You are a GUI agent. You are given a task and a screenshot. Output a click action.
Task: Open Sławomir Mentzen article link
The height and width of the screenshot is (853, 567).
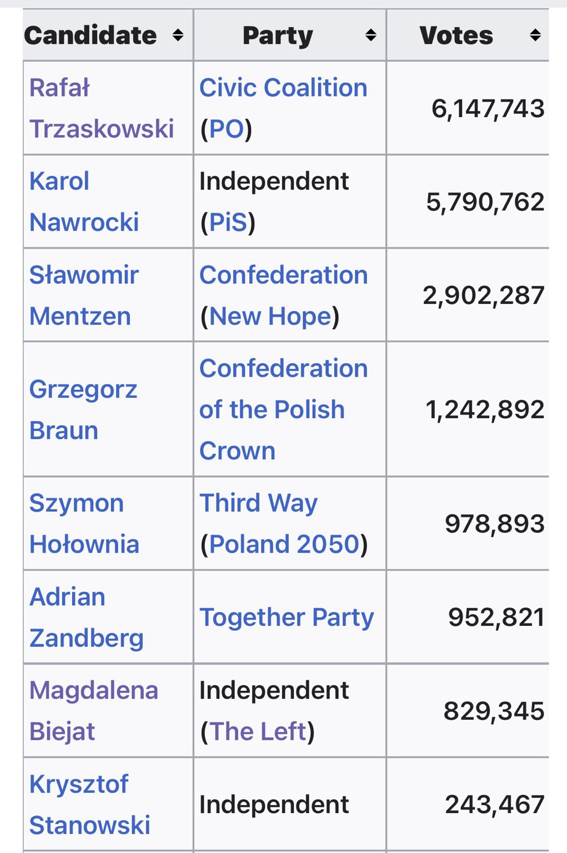(84, 295)
